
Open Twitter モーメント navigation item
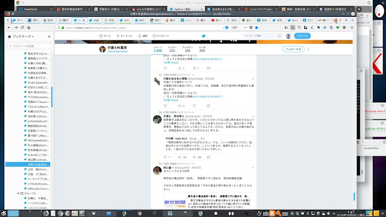pyautogui.click(x=125, y=36)
